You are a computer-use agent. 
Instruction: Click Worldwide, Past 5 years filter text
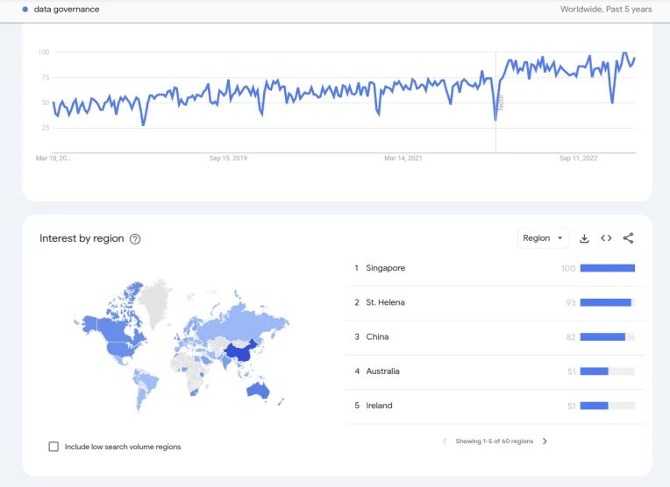pos(606,10)
